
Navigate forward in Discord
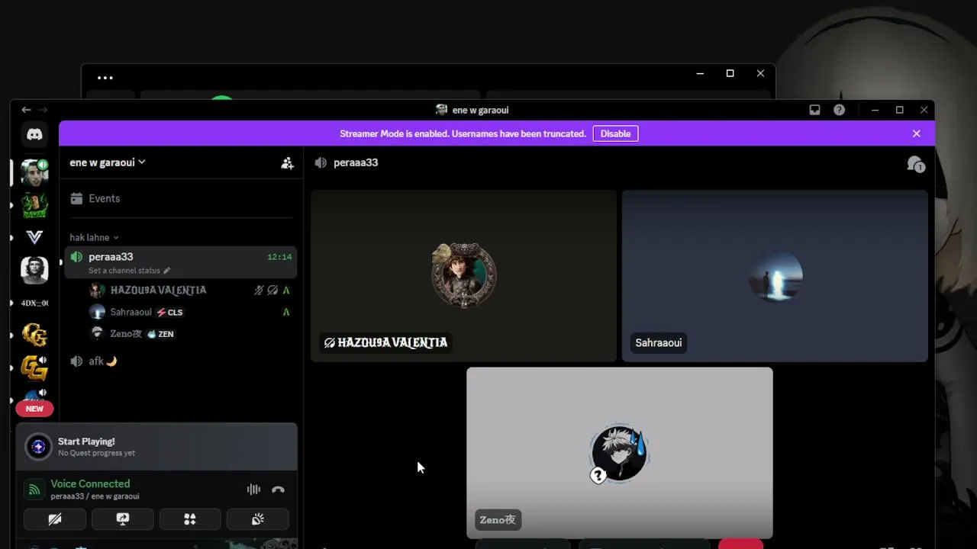coord(43,110)
